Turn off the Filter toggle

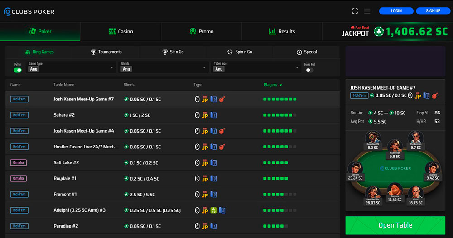[x=18, y=70]
